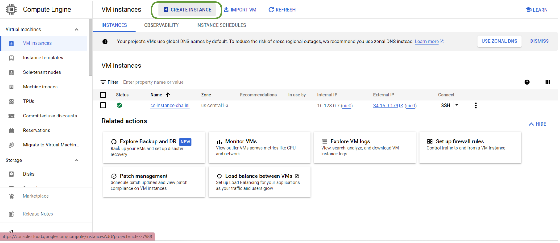This screenshot has width=560, height=243.
Task: Click the info icon in DNS banner
Action: pos(105,42)
